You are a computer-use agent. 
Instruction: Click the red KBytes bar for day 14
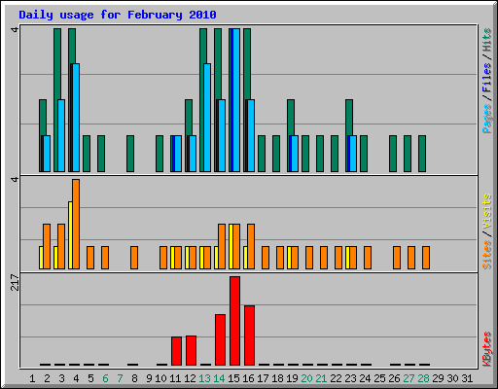pyautogui.click(x=220, y=339)
